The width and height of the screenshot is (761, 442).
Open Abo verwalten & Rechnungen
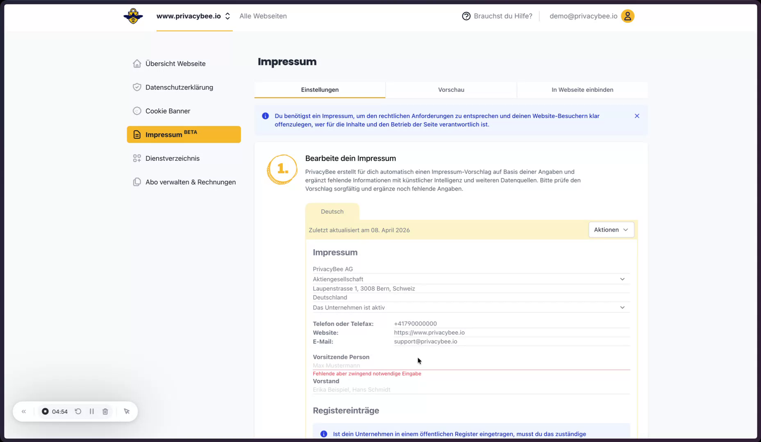tap(184, 182)
